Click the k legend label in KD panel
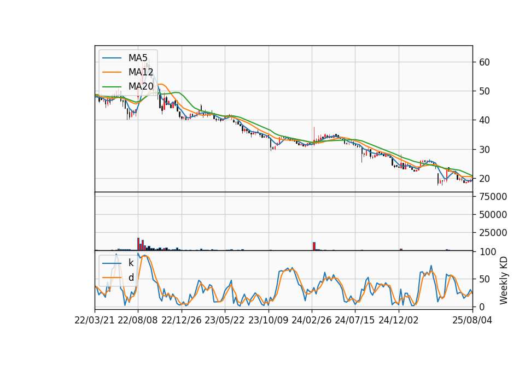Screen dimensions: 525x377 coord(131,263)
